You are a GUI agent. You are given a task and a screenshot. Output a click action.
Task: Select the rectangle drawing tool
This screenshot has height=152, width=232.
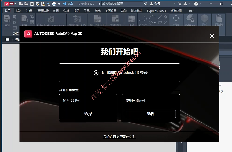[160, 23]
